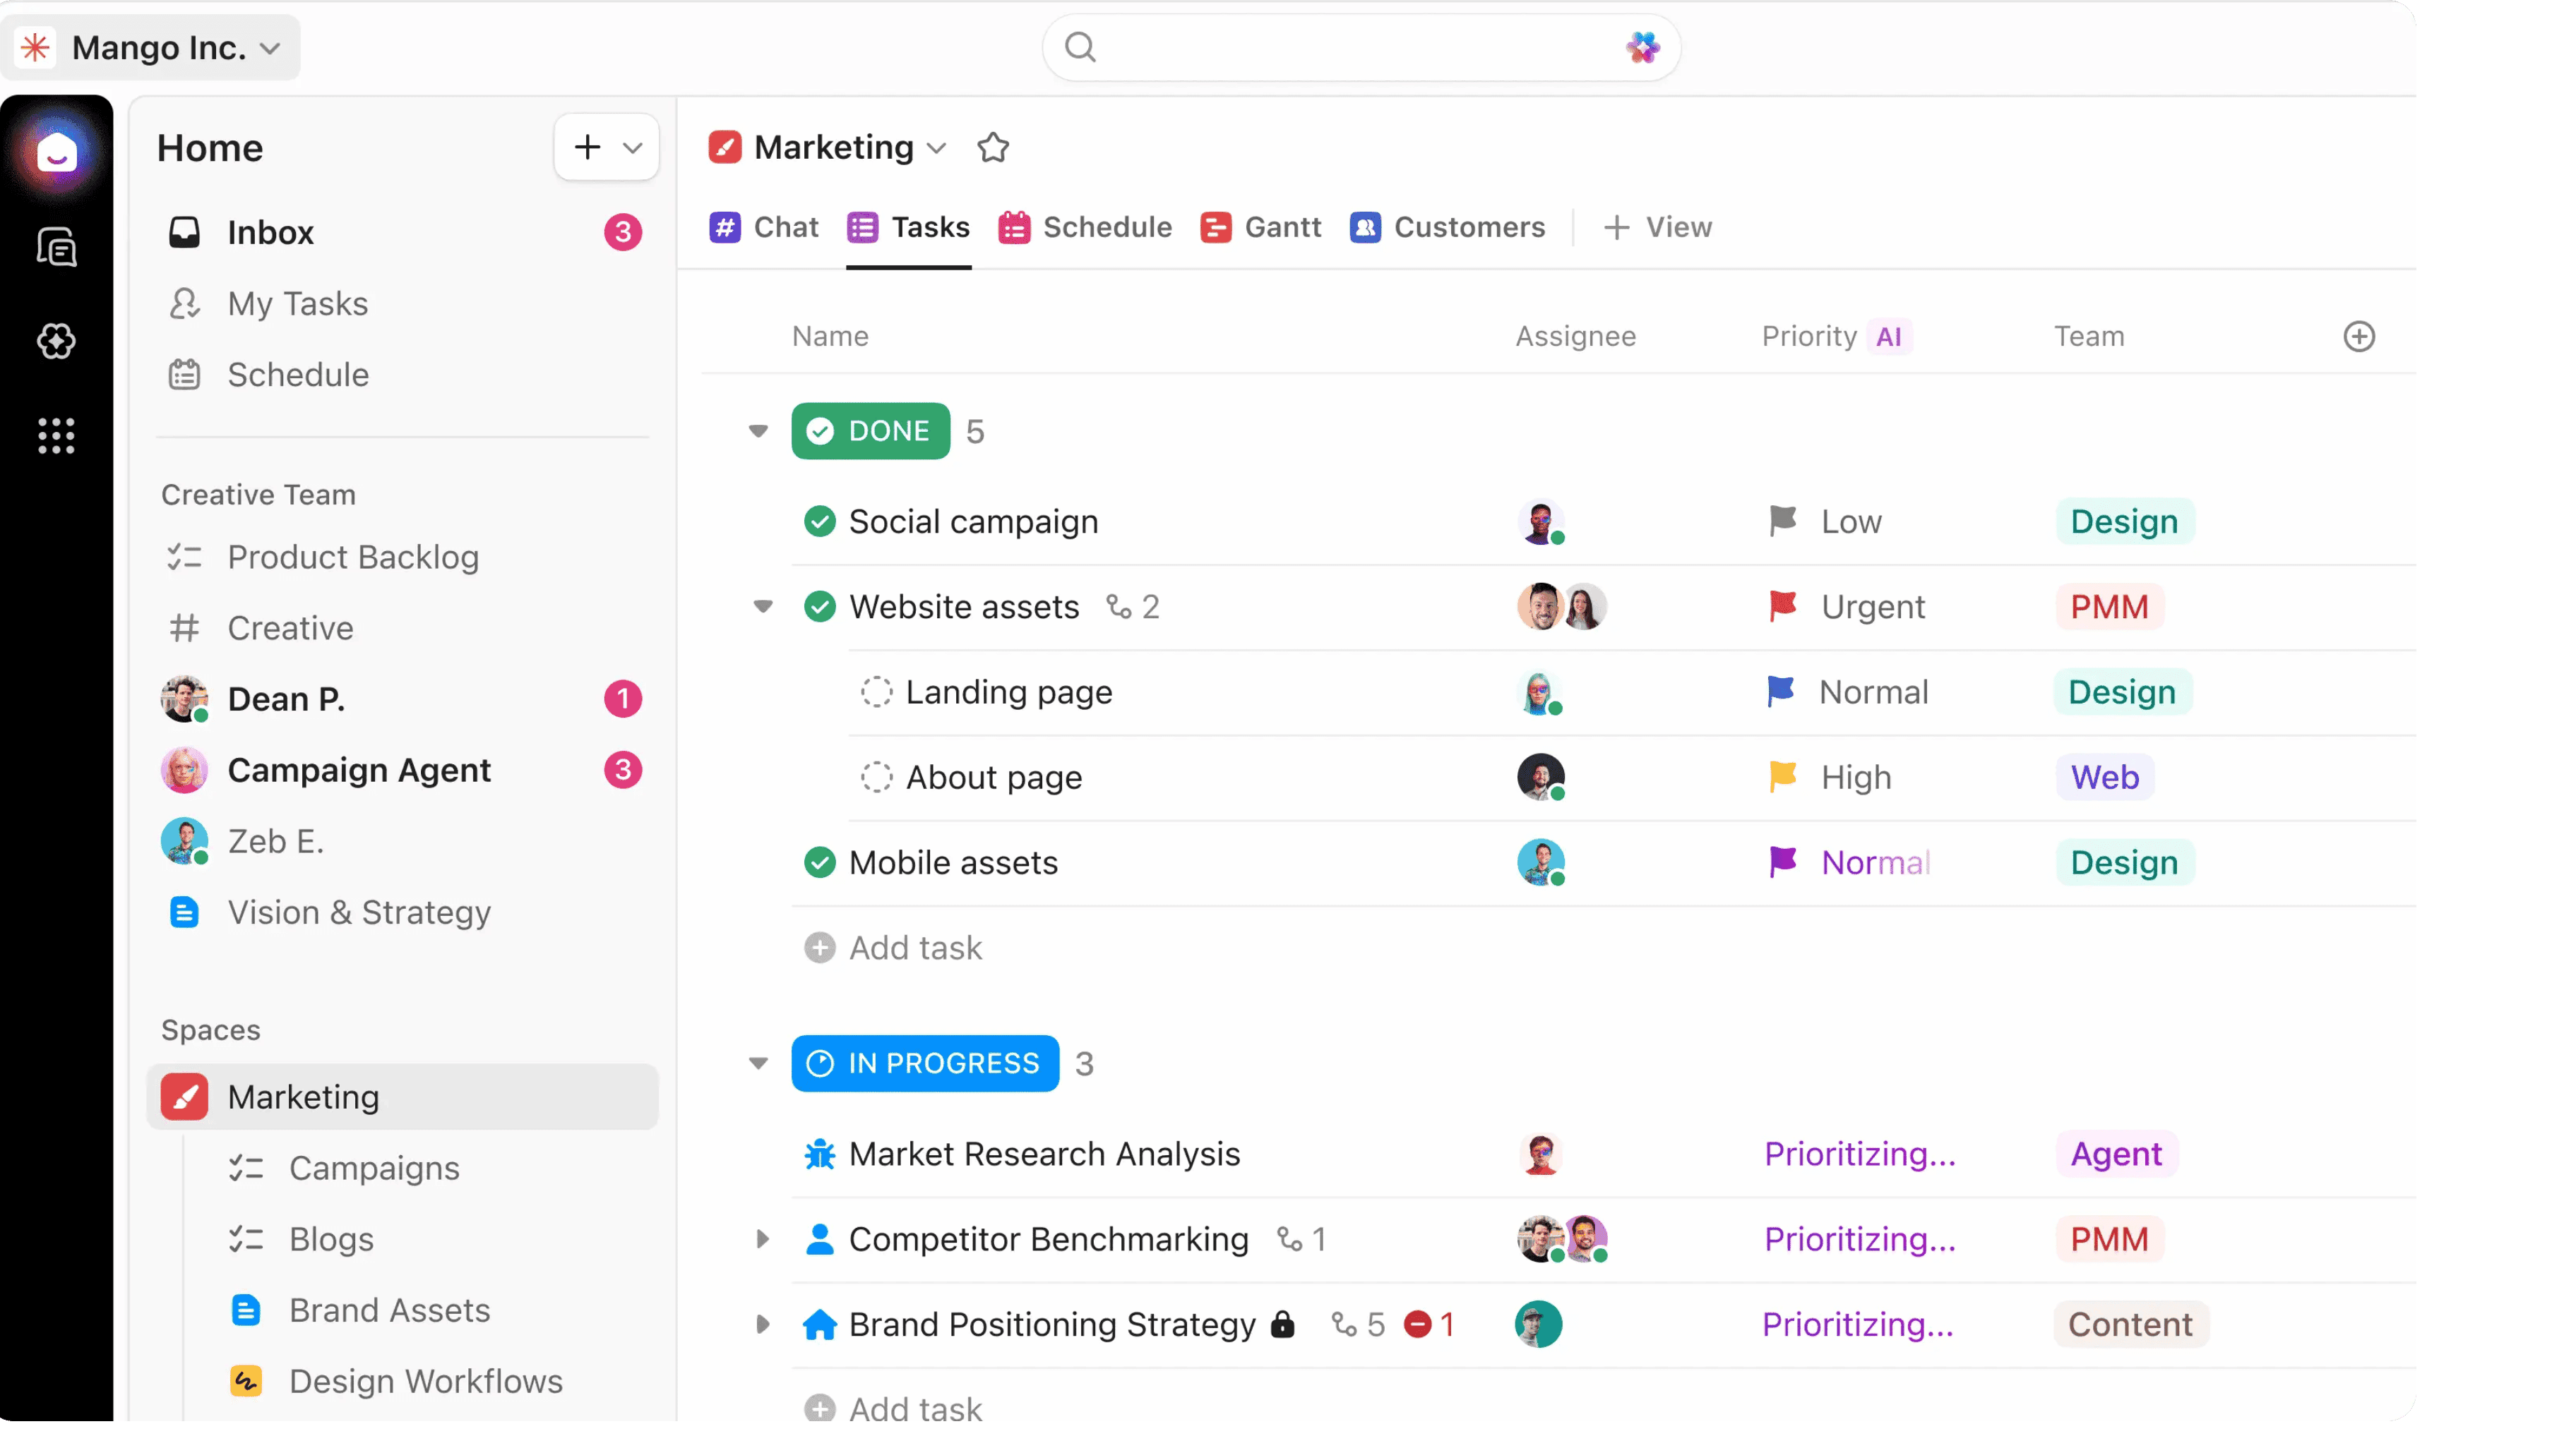Select the AI flower icon in sidebar
Viewport: 2576px width, 1448px height.
coord(57,341)
